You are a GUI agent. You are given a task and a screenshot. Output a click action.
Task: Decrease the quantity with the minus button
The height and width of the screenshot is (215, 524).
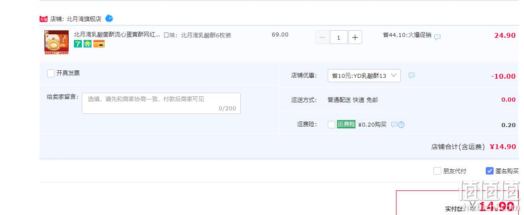pyautogui.click(x=322, y=37)
